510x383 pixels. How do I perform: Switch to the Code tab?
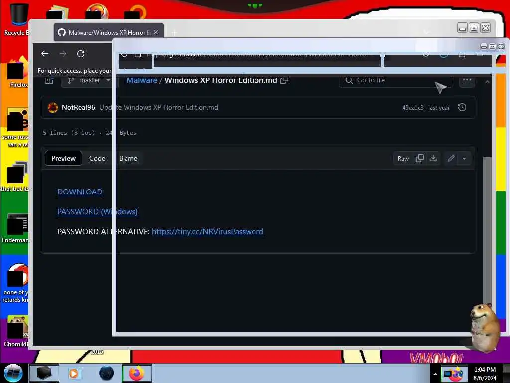97,158
